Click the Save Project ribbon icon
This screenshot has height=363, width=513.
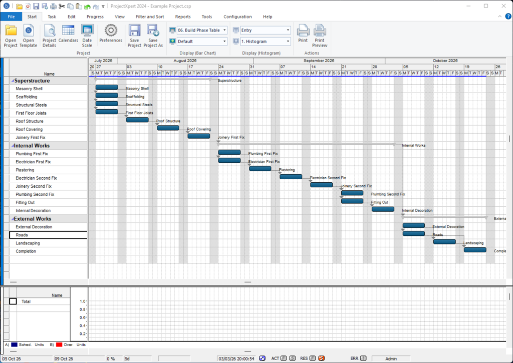(134, 31)
